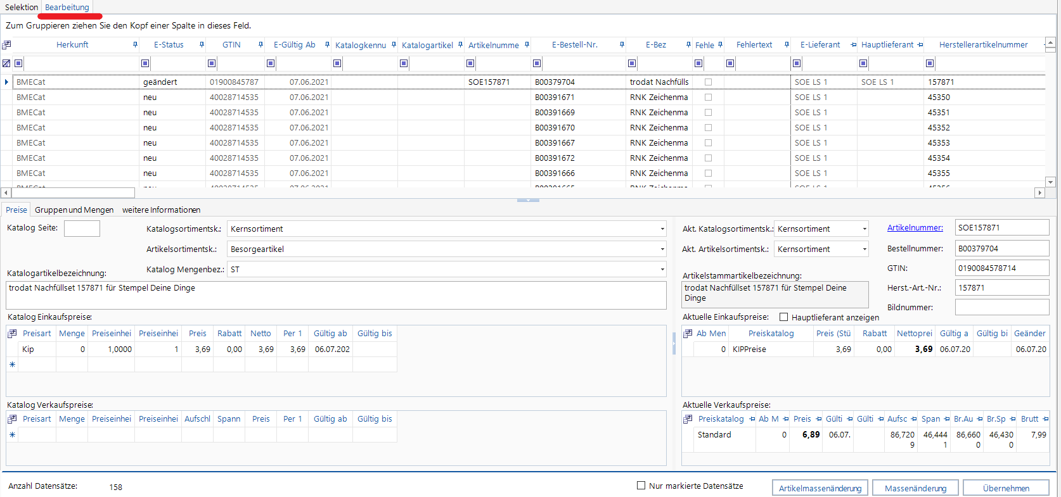Tick the 'Hauptlieferant anzeigen' checkbox

click(x=784, y=317)
